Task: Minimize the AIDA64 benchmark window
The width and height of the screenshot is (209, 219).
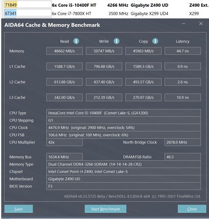Action: pos(183,24)
